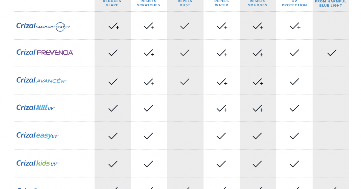Image resolution: width=361 pixels, height=189 pixels.
Task: Click the Crizal Sapphire 360 UV logo
Action: click(x=43, y=27)
